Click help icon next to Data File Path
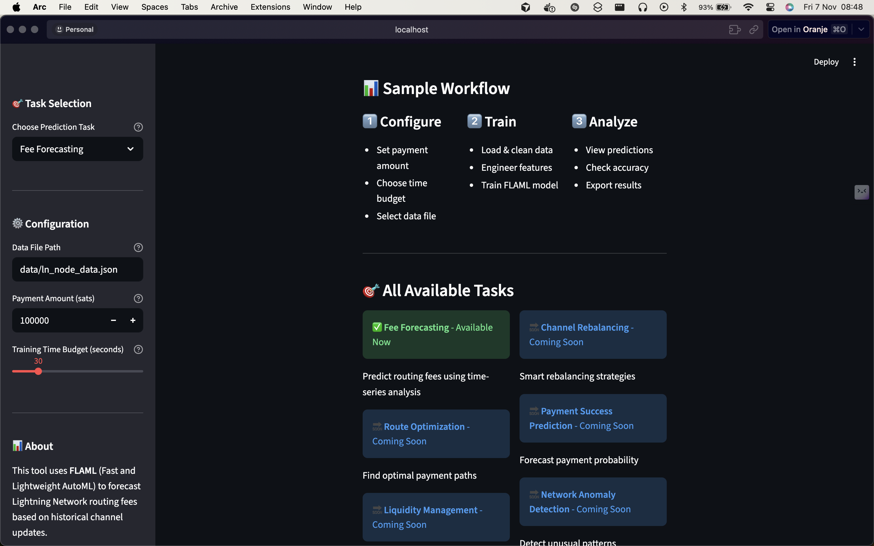This screenshot has height=546, width=874. point(138,247)
